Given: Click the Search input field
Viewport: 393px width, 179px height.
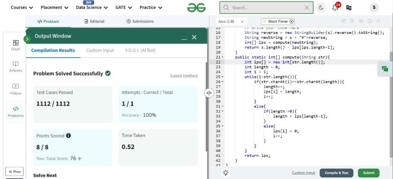Looking at the screenshot, I should point(266,7).
